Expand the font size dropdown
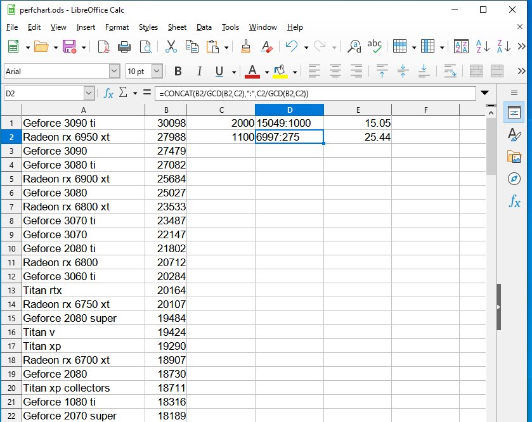Image resolution: width=532 pixels, height=422 pixels. 157,71
